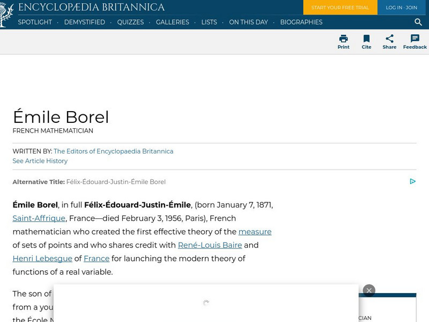429x322 pixels.
Task: Dismiss the ad overlay with its X
Action: (368, 290)
